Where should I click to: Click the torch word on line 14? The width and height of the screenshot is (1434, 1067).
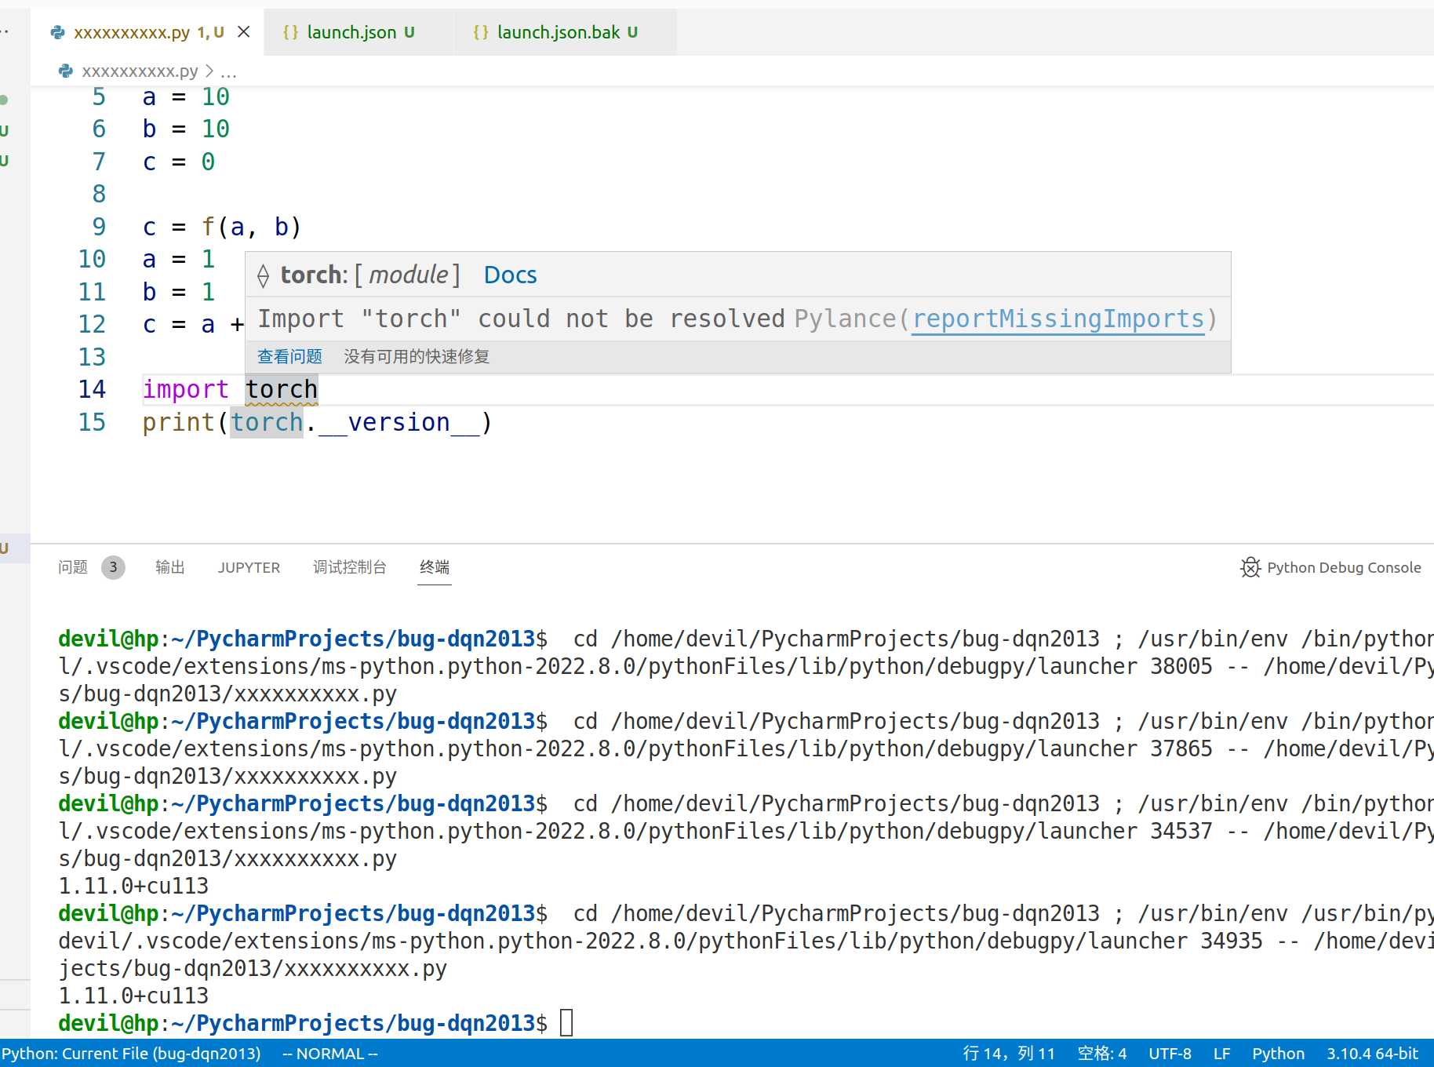pos(282,389)
